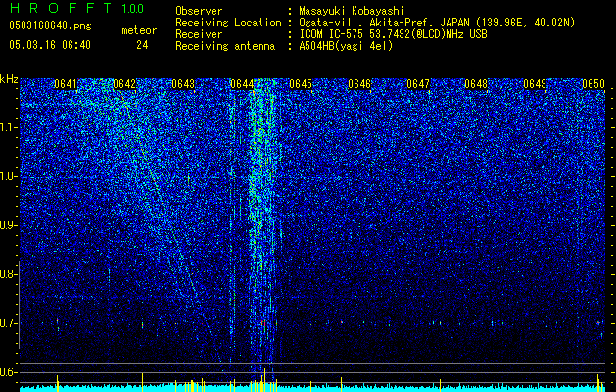Click the ICOM IC-575 53.7492 MHz text

coord(393,34)
